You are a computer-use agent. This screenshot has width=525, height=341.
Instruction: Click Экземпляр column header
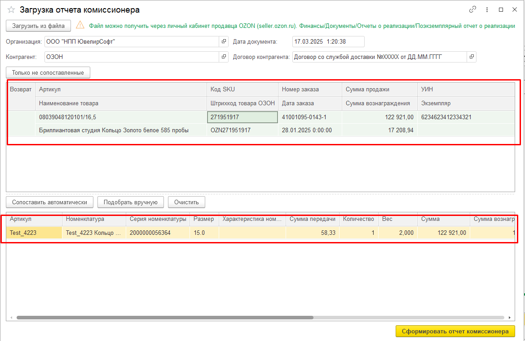[466, 103]
